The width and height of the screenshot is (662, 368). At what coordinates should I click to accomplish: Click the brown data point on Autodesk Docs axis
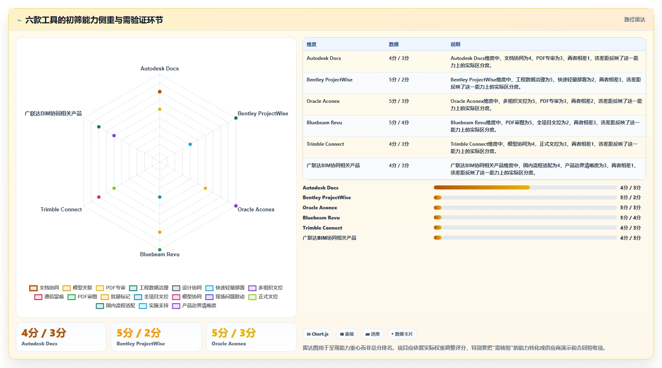pyautogui.click(x=160, y=91)
